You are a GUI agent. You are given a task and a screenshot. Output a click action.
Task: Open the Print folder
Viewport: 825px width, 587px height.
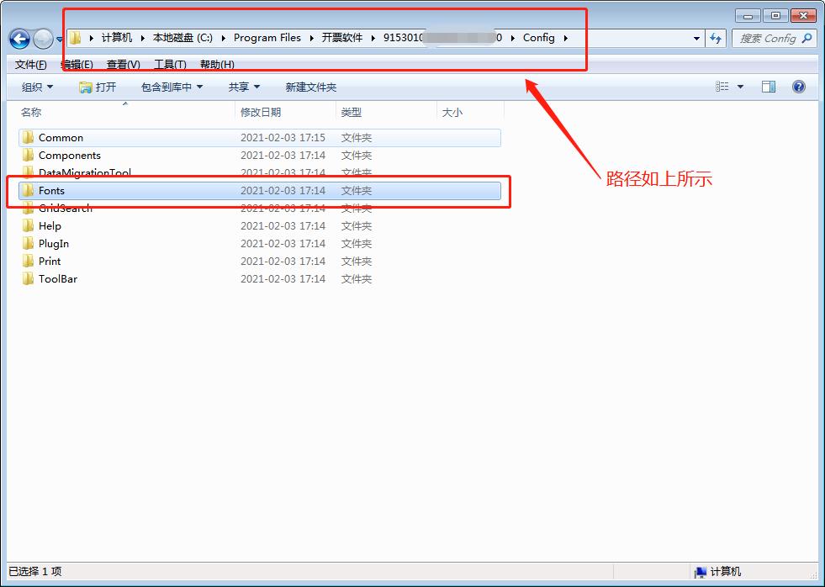coord(49,261)
